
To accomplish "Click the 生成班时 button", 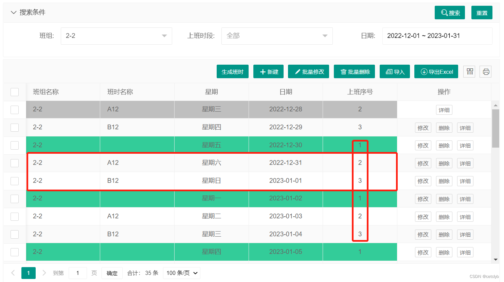I will click(x=232, y=71).
